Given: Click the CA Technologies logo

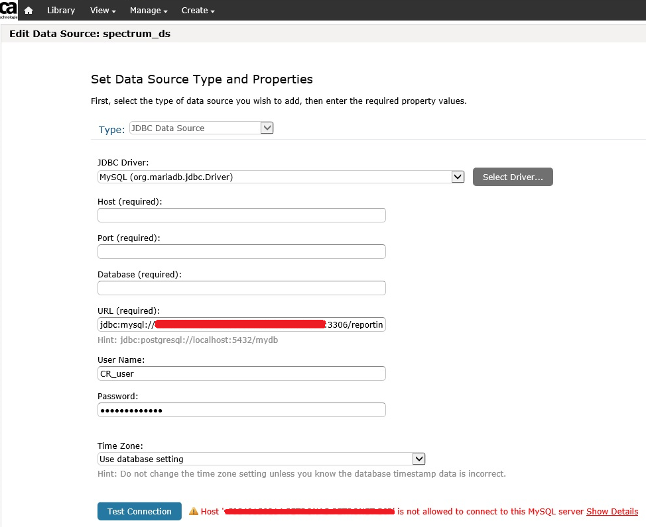Looking at the screenshot, I should click(9, 11).
